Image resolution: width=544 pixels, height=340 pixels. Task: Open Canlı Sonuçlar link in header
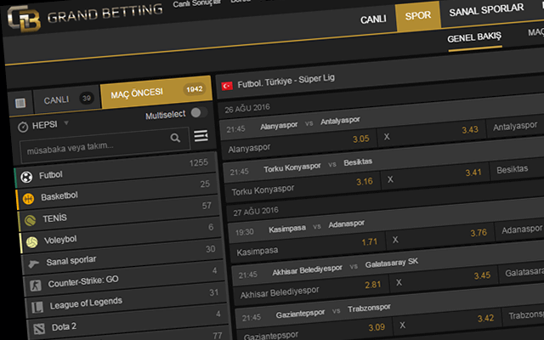196,3
